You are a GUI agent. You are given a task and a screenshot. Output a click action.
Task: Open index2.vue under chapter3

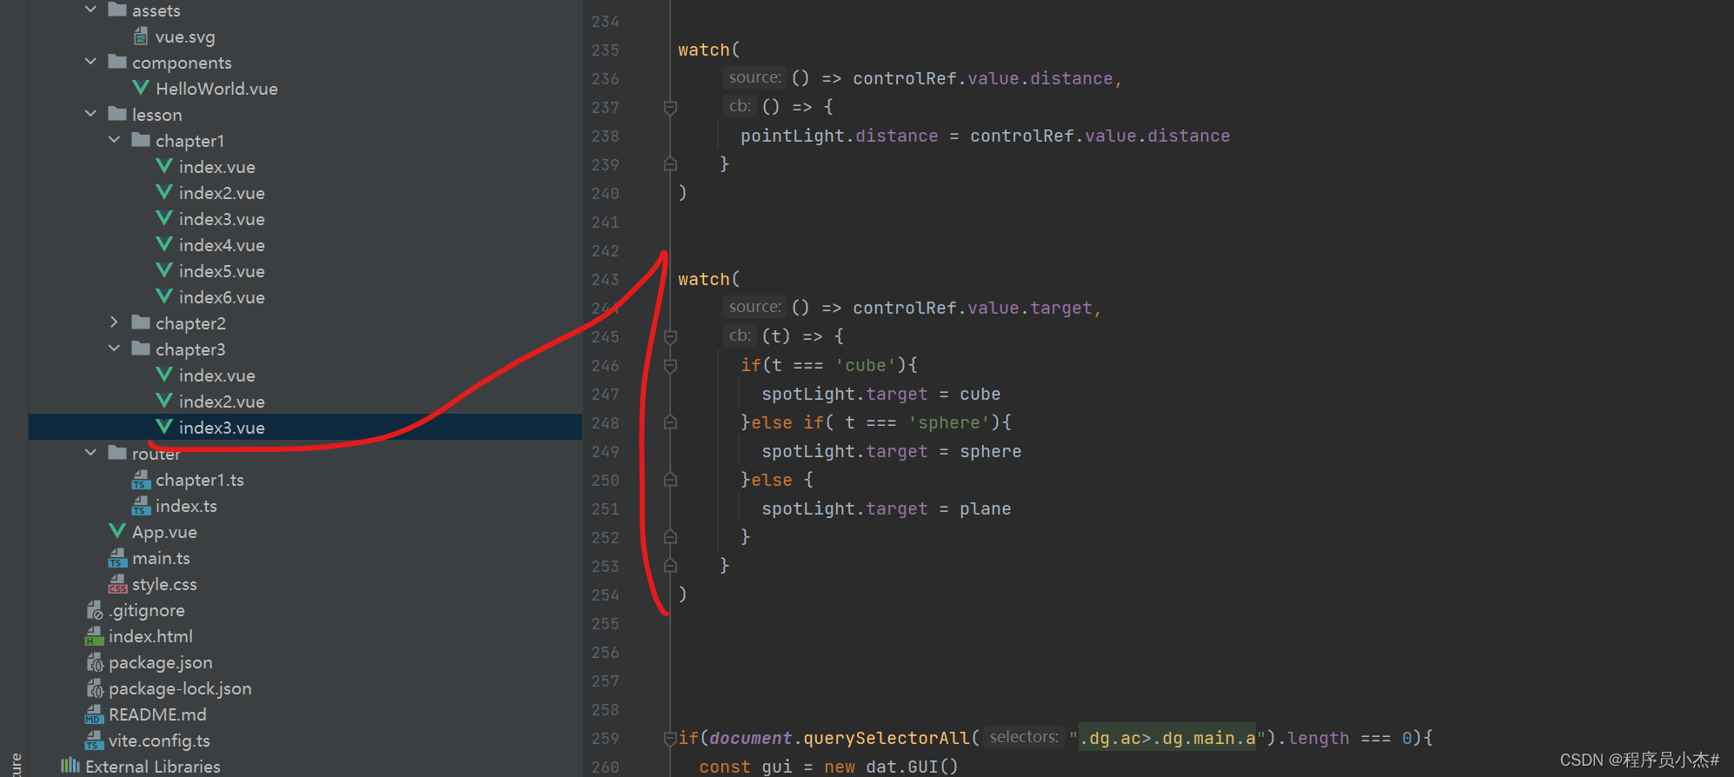(x=222, y=402)
